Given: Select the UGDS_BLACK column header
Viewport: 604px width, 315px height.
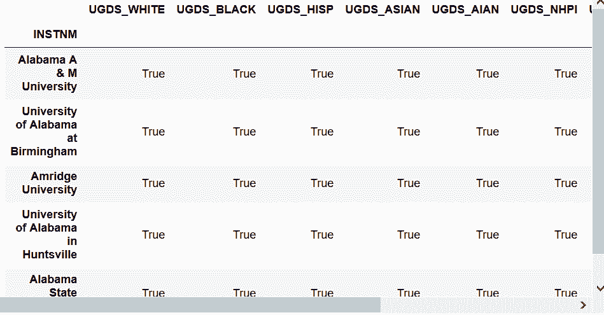Looking at the screenshot, I should pos(216,10).
